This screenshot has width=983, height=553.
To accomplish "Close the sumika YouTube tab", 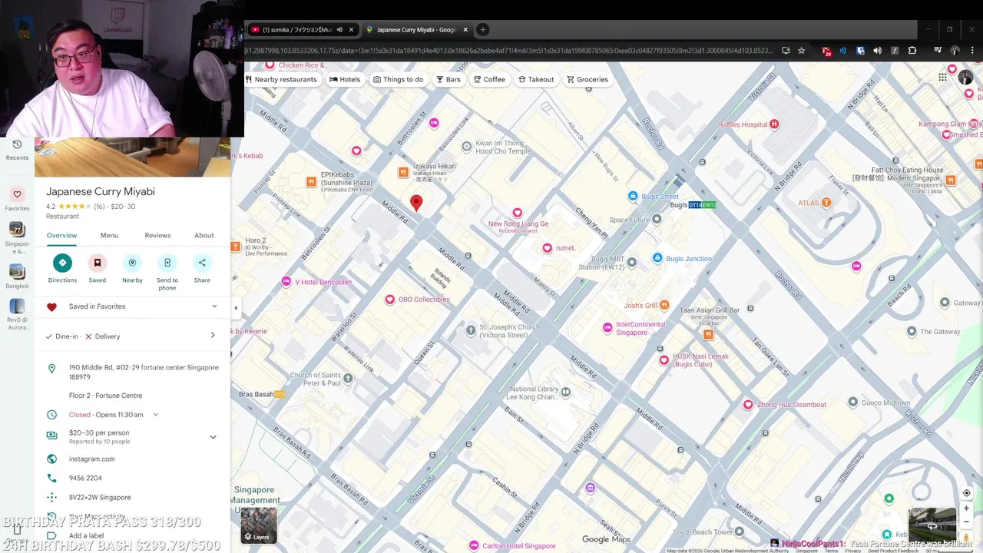I will 352,30.
